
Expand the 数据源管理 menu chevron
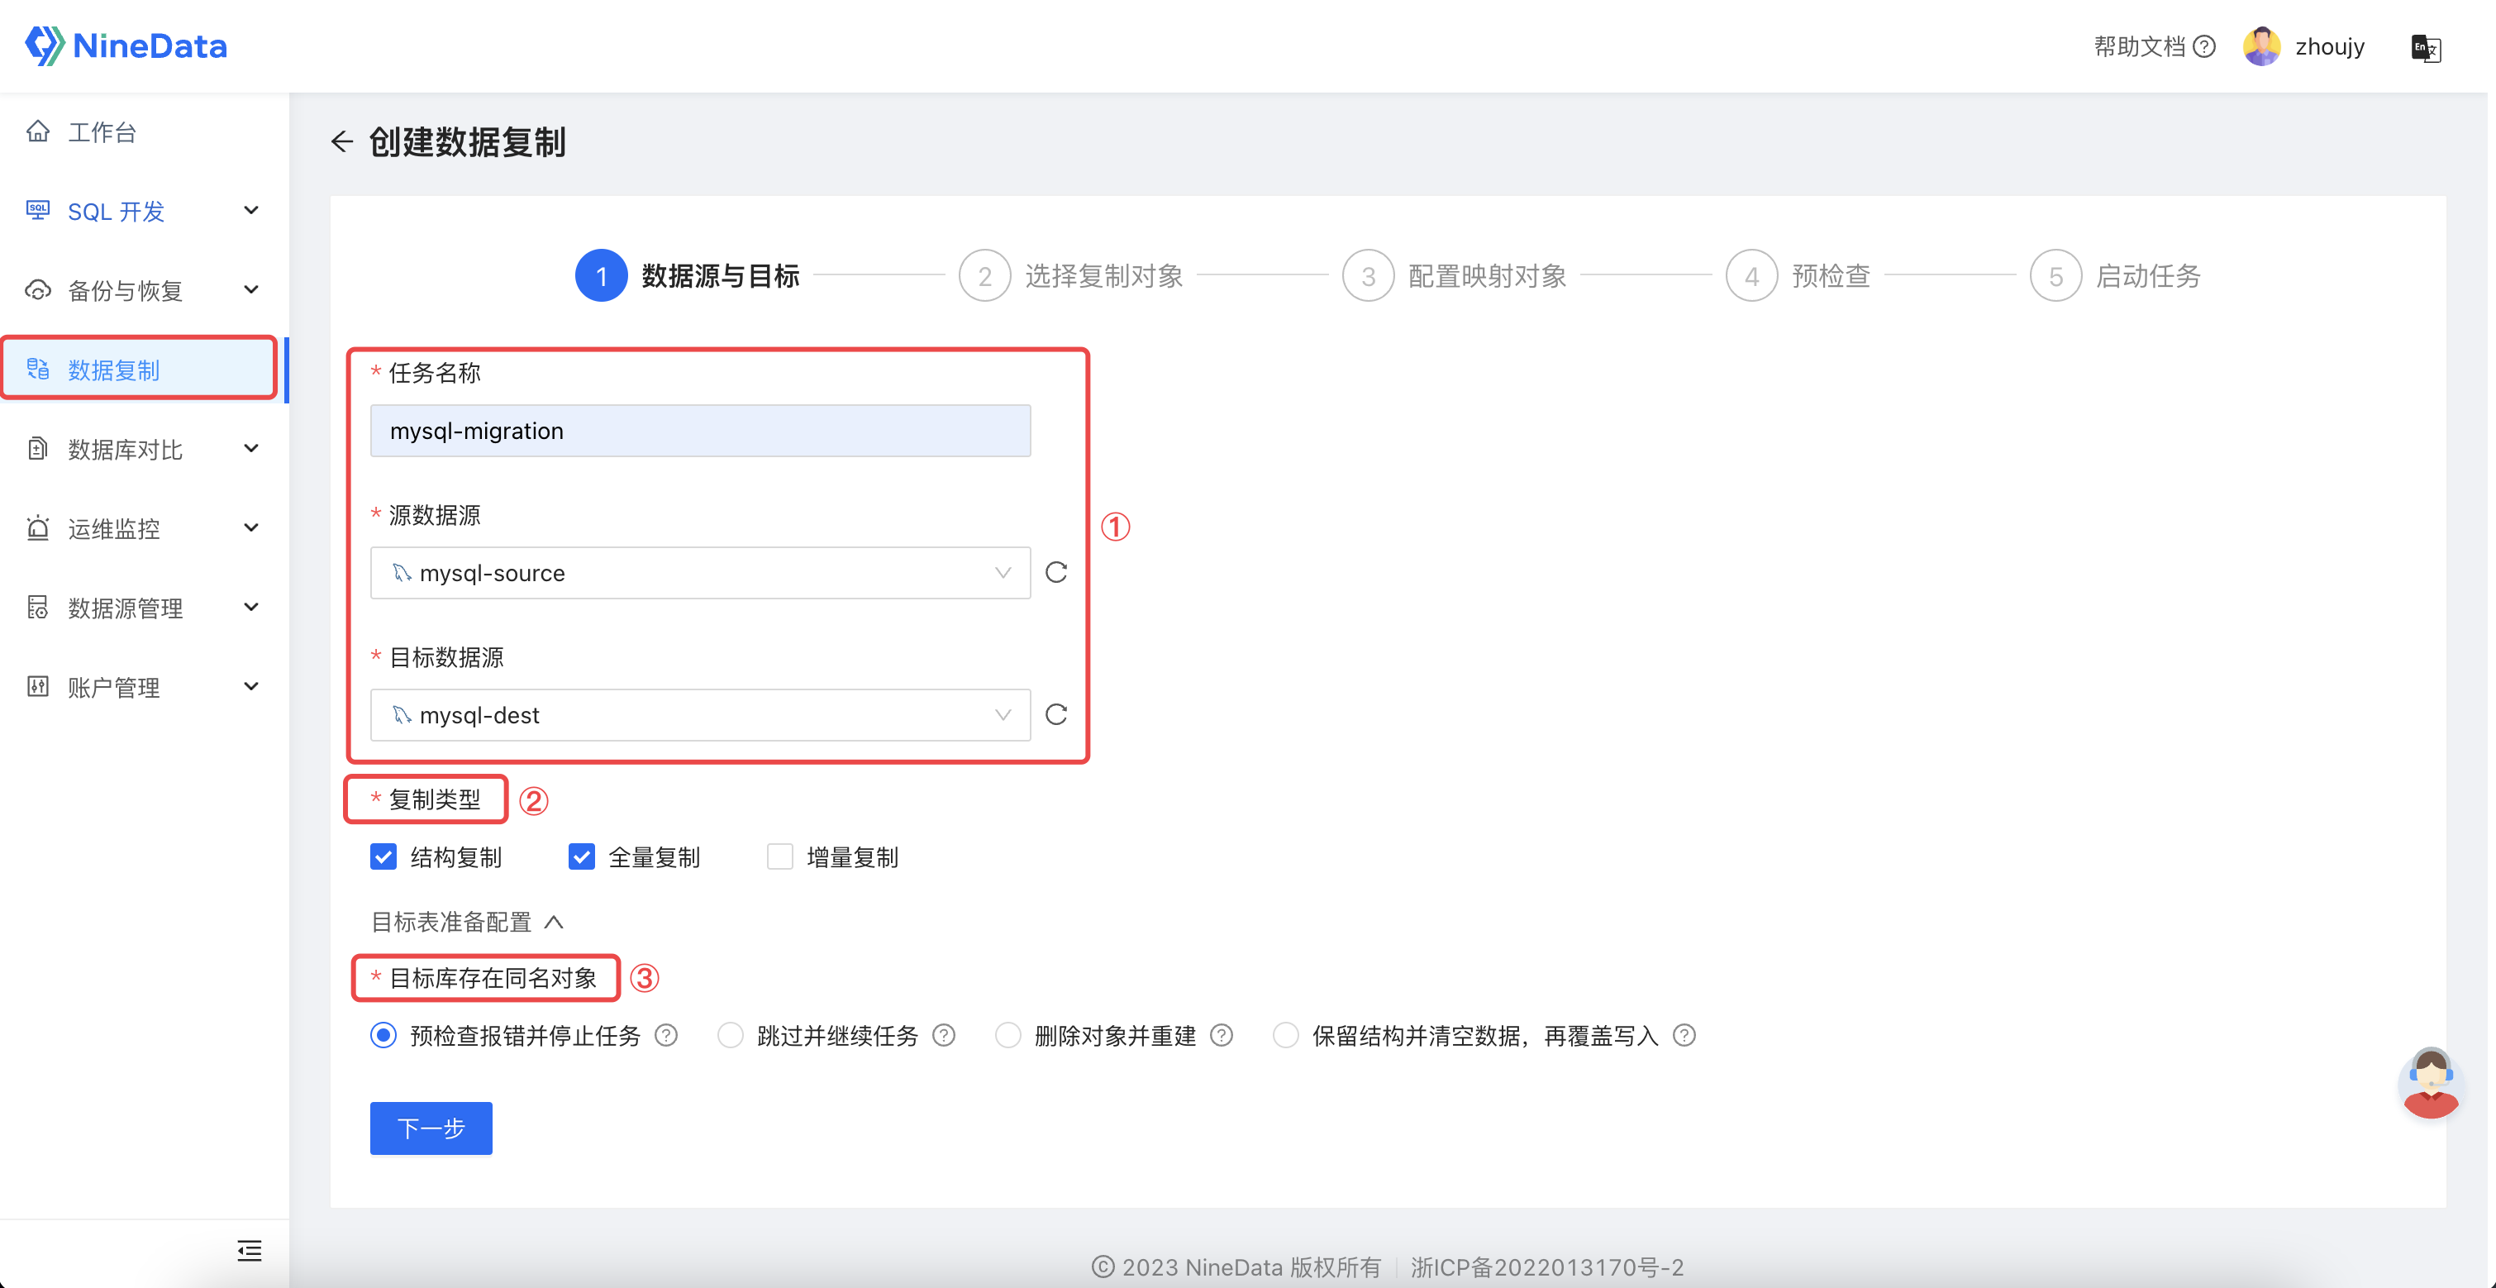(x=251, y=608)
